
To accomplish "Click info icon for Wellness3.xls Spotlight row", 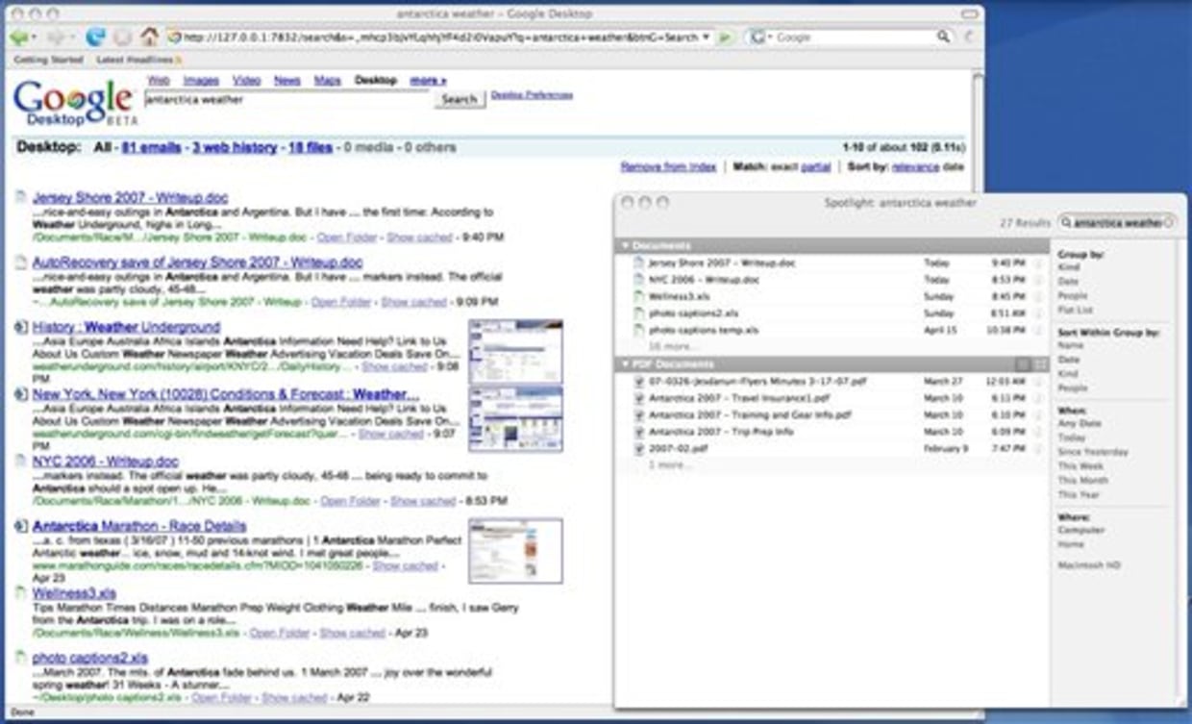I will [1037, 296].
